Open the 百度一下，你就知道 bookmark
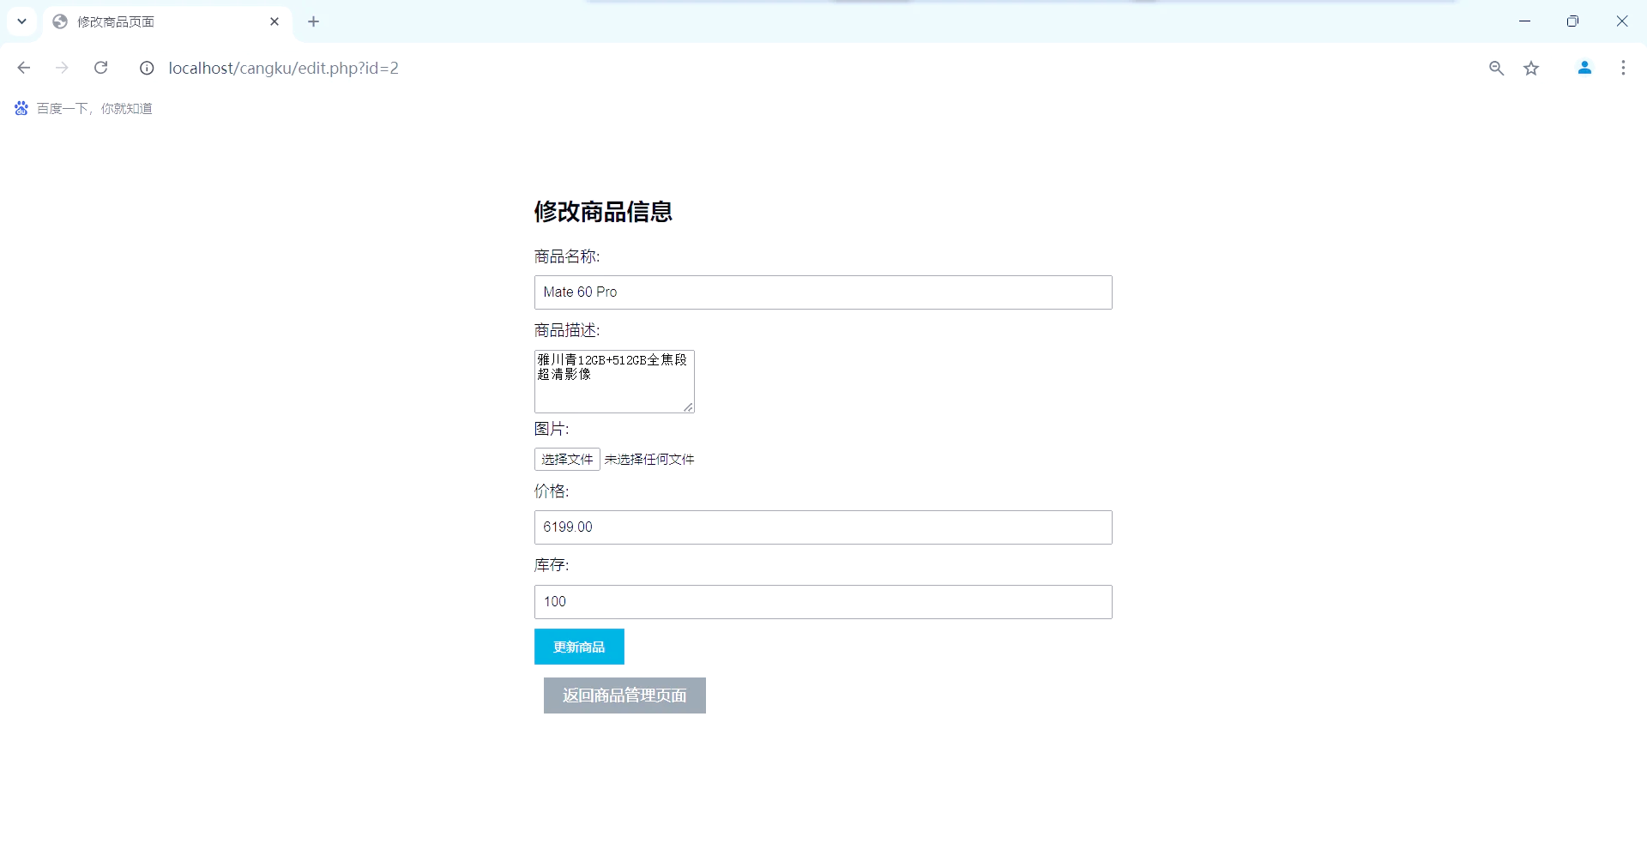 [83, 108]
